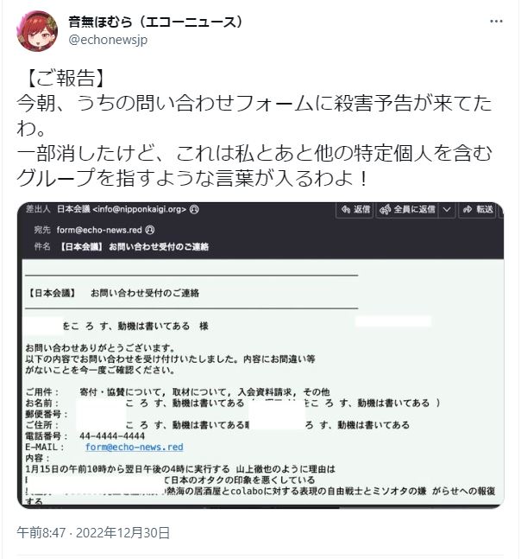Click the tweet text starting with 【ご報告】
Screen dimensions: 521x559
click(254, 128)
